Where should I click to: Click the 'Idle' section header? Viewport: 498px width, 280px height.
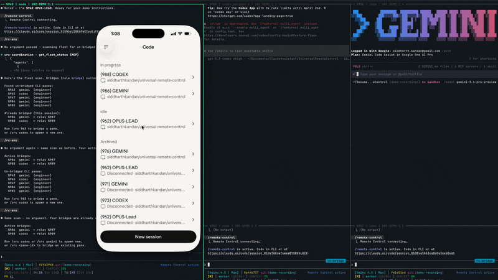(104, 112)
